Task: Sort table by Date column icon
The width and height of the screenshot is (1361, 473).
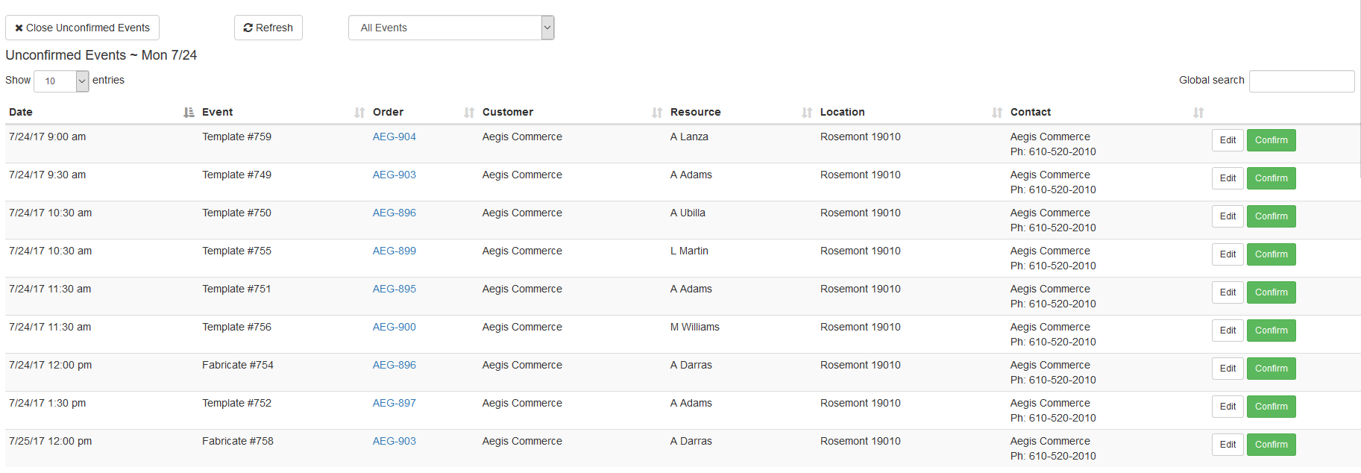Action: click(189, 113)
